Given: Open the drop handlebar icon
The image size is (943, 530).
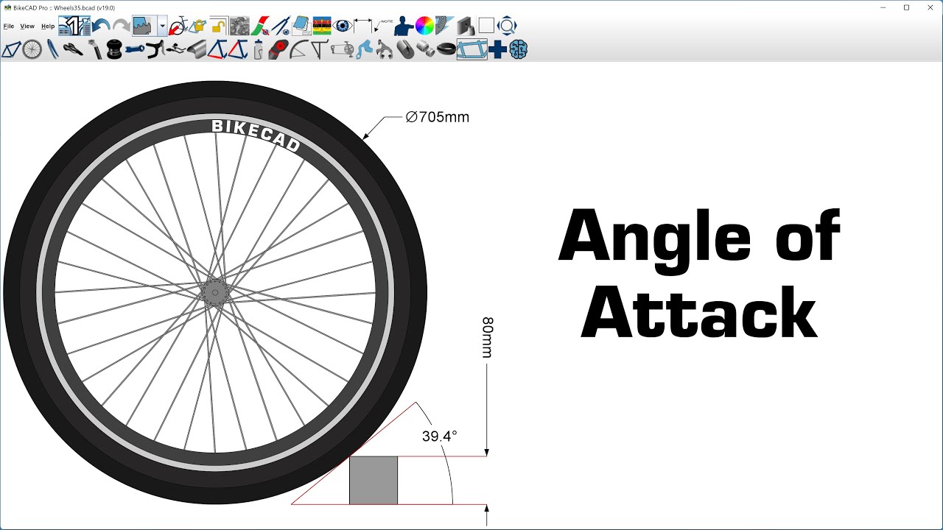Looking at the screenshot, I should tap(155, 49).
